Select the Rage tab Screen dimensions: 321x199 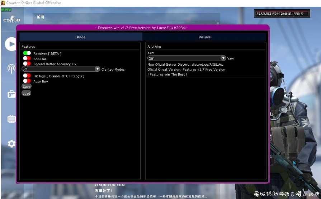point(81,37)
